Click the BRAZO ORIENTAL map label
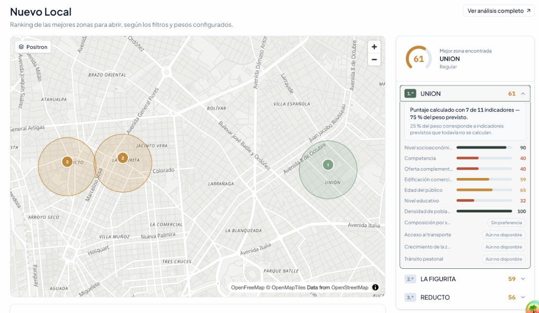This screenshot has width=539, height=313. tap(107, 75)
